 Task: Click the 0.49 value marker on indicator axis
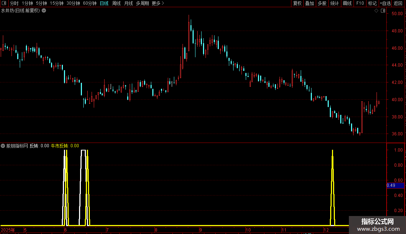pos(395,185)
